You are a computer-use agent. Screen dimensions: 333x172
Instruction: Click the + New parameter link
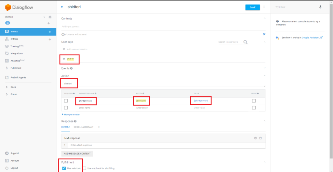point(71,114)
